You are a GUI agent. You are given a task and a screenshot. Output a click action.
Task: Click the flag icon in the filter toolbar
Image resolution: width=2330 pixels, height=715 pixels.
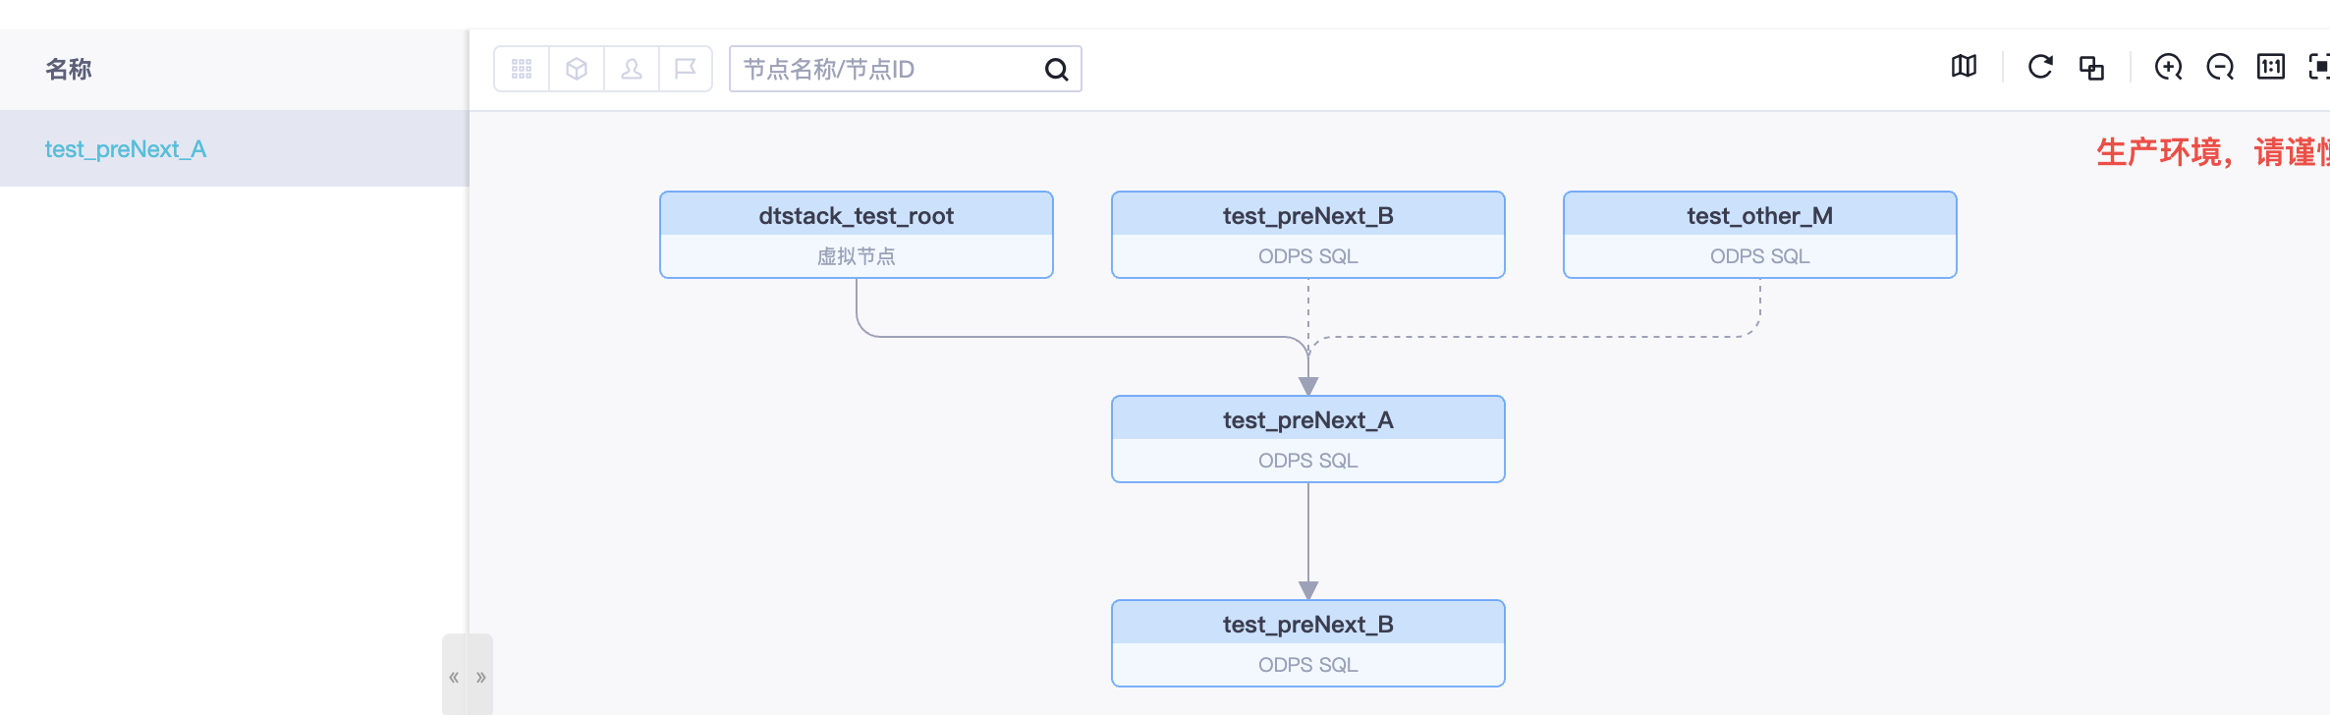686,69
